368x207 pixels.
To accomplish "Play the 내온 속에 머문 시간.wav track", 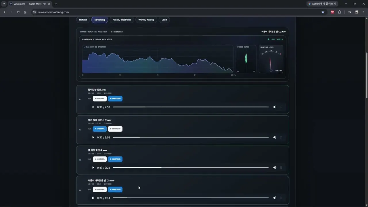I will point(93,137).
